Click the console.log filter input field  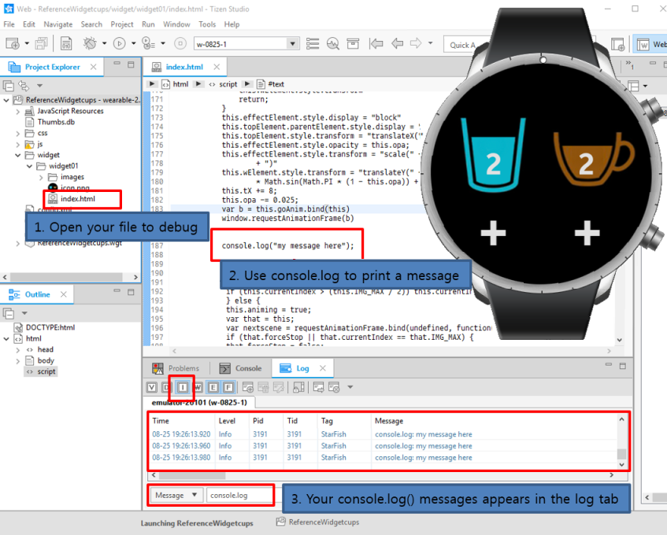point(238,495)
